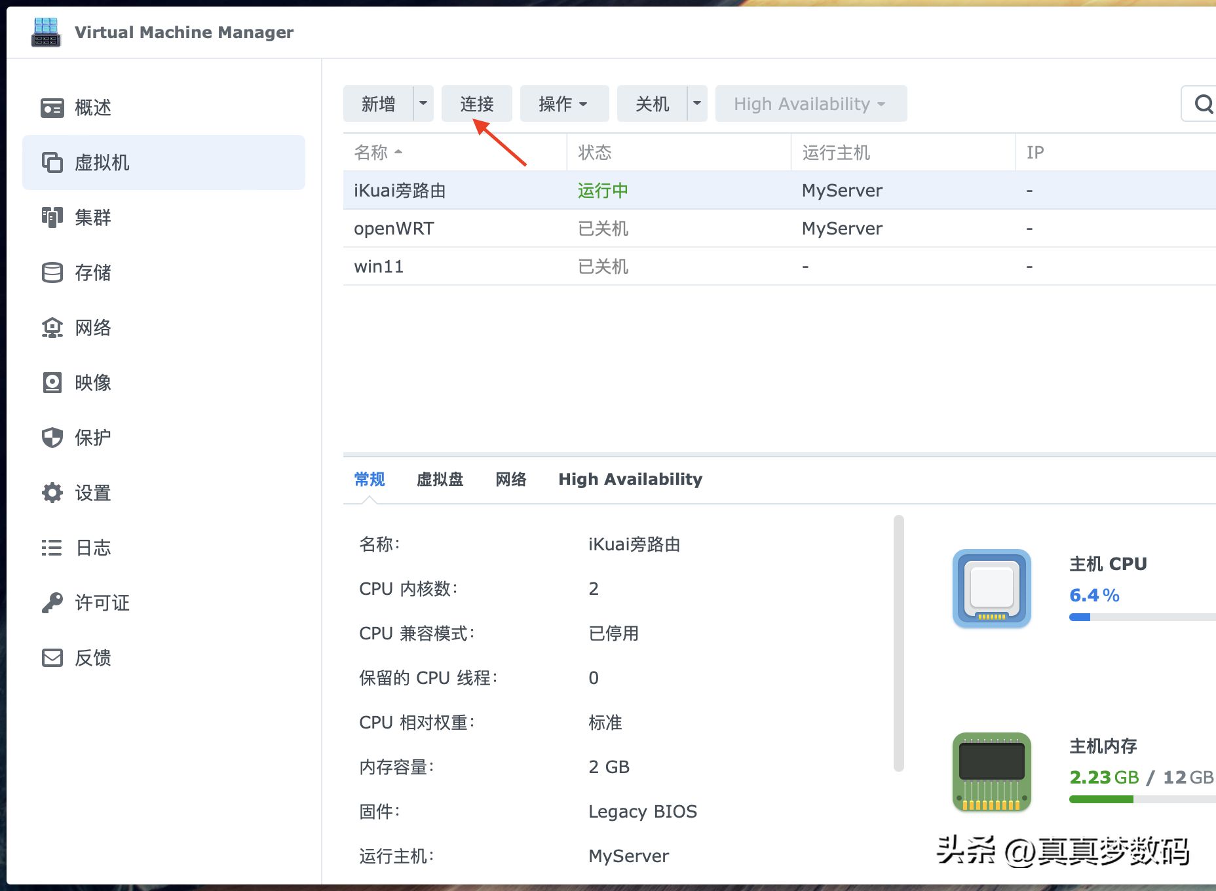The height and width of the screenshot is (891, 1216).
Task: Click the 主机内存 memory chip icon
Action: coord(992,772)
